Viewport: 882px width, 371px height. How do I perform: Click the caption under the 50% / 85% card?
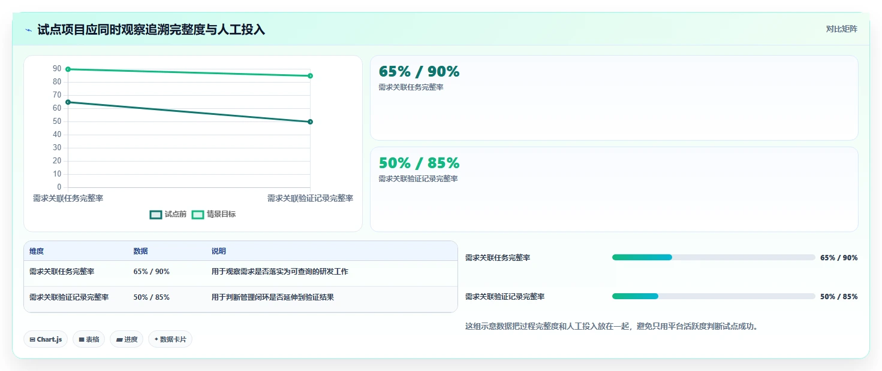point(419,179)
